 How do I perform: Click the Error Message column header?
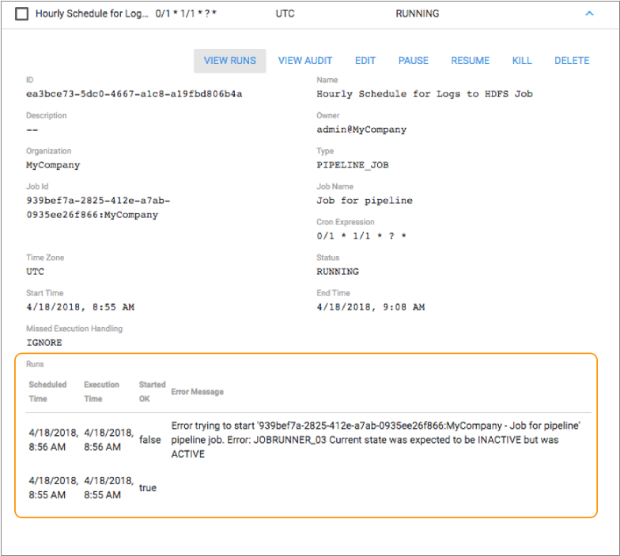tap(197, 392)
